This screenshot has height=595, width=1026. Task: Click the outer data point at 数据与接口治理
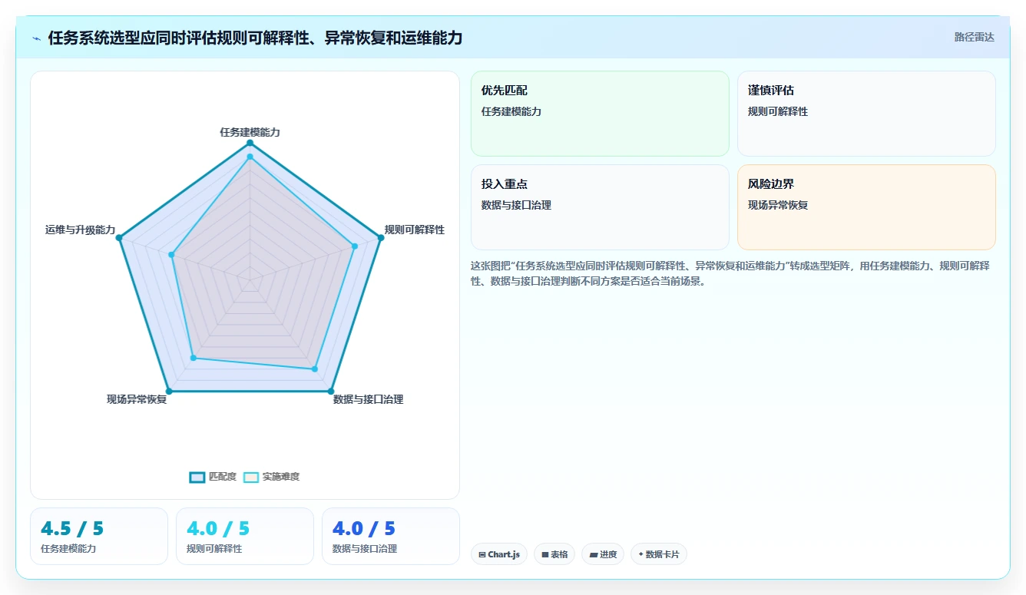coord(331,392)
